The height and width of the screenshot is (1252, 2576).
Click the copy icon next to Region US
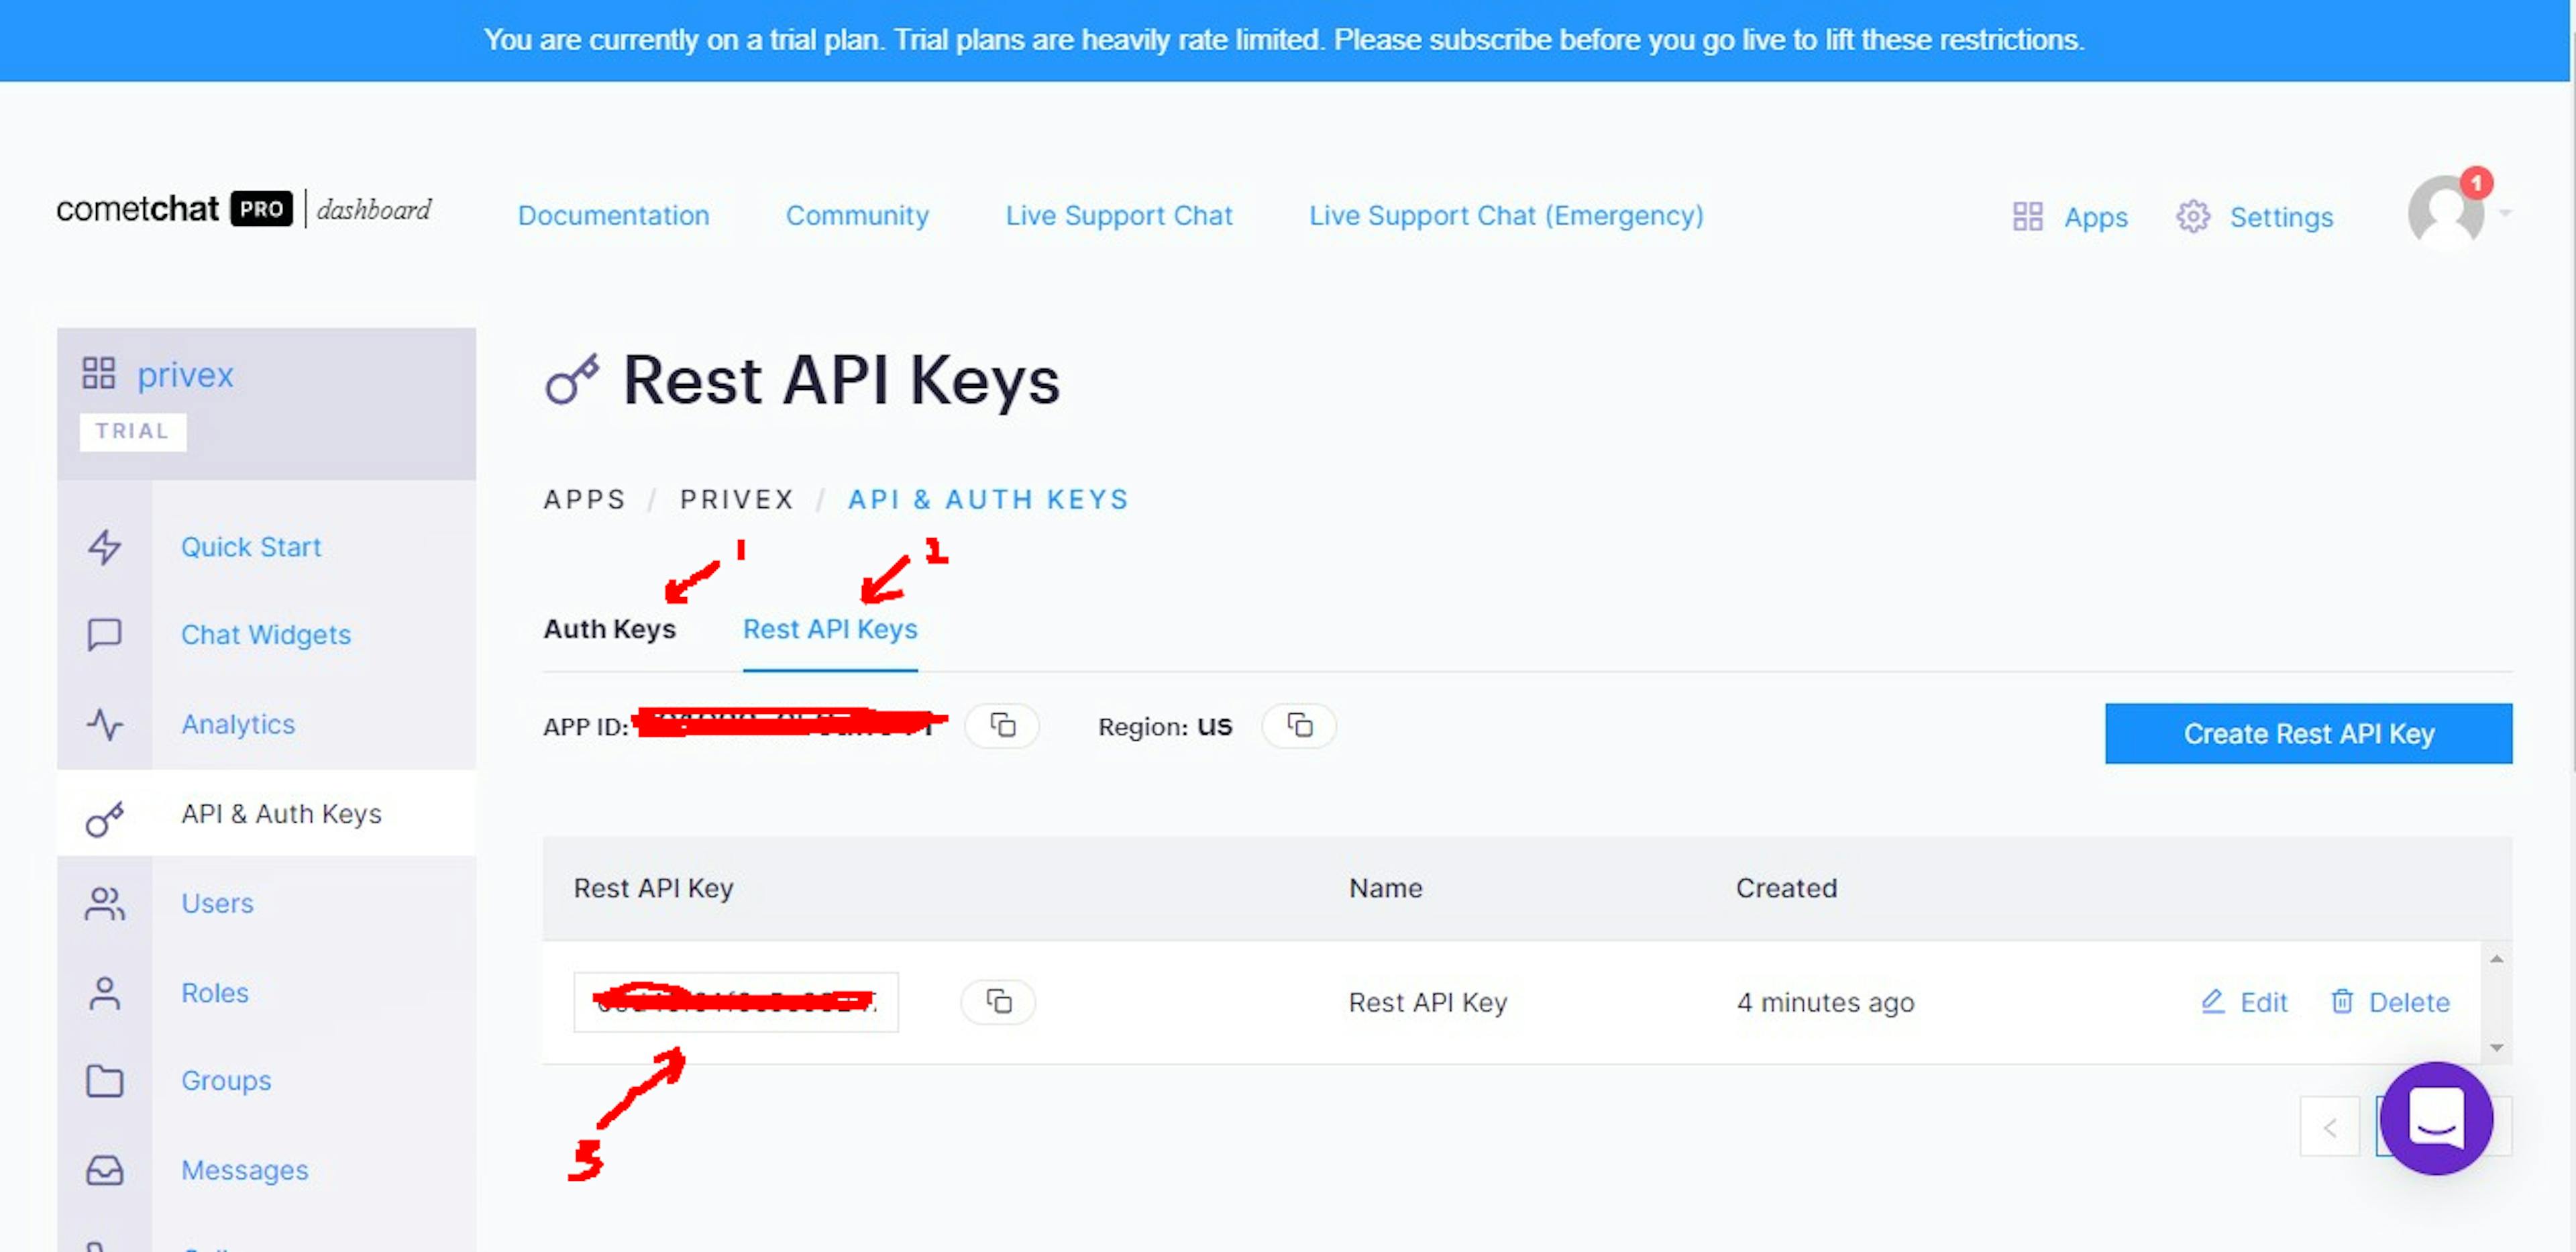[1298, 726]
